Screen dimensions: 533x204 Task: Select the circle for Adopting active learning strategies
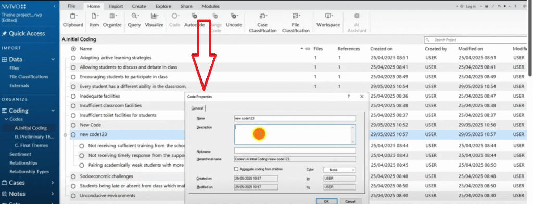[x=73, y=58]
